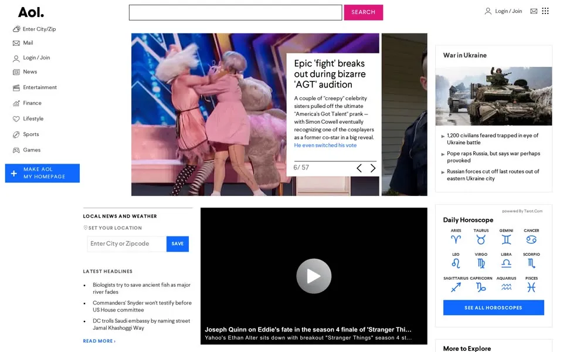Open the sidebar Mail envelope icon
The width and height of the screenshot is (563, 352).
(16, 43)
